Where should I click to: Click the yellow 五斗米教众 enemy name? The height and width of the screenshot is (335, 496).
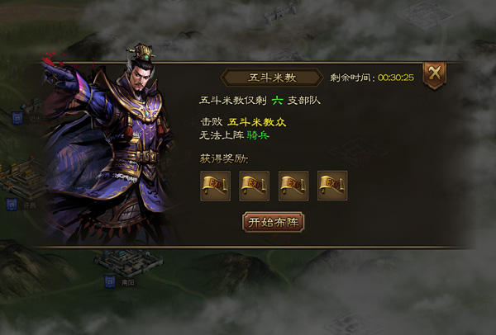256,122
